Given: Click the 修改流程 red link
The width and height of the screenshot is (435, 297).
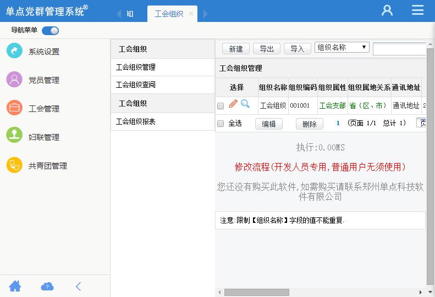Looking at the screenshot, I should 320,167.
